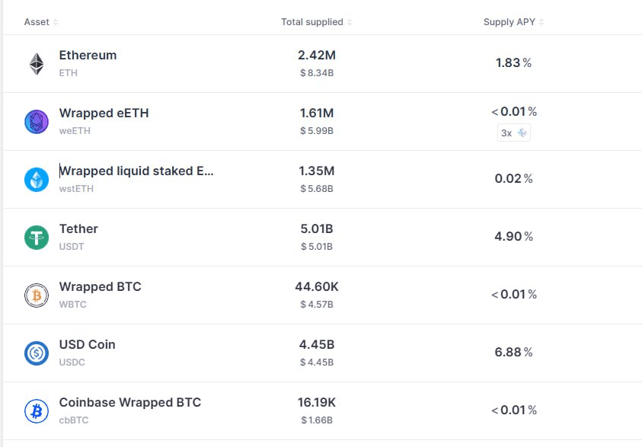
Task: Open the Wrapped liquid staked ETH name
Action: point(137,171)
